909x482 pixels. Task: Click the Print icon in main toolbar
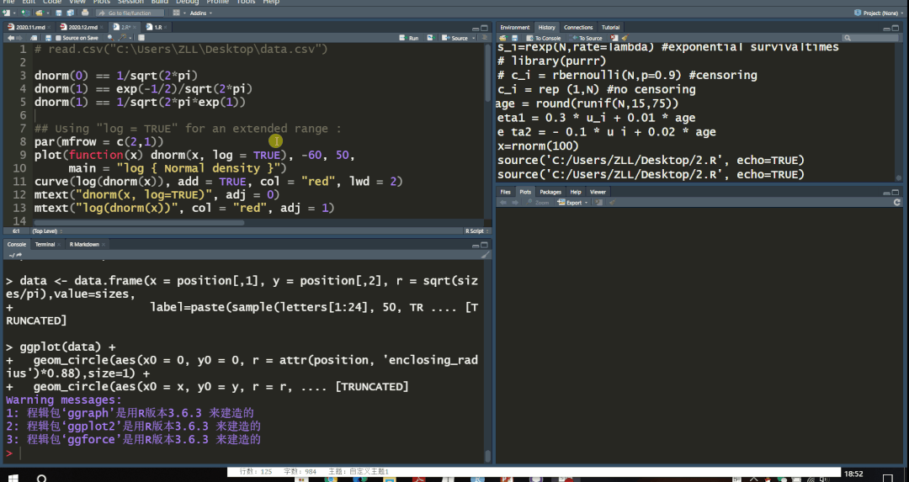[x=85, y=13]
